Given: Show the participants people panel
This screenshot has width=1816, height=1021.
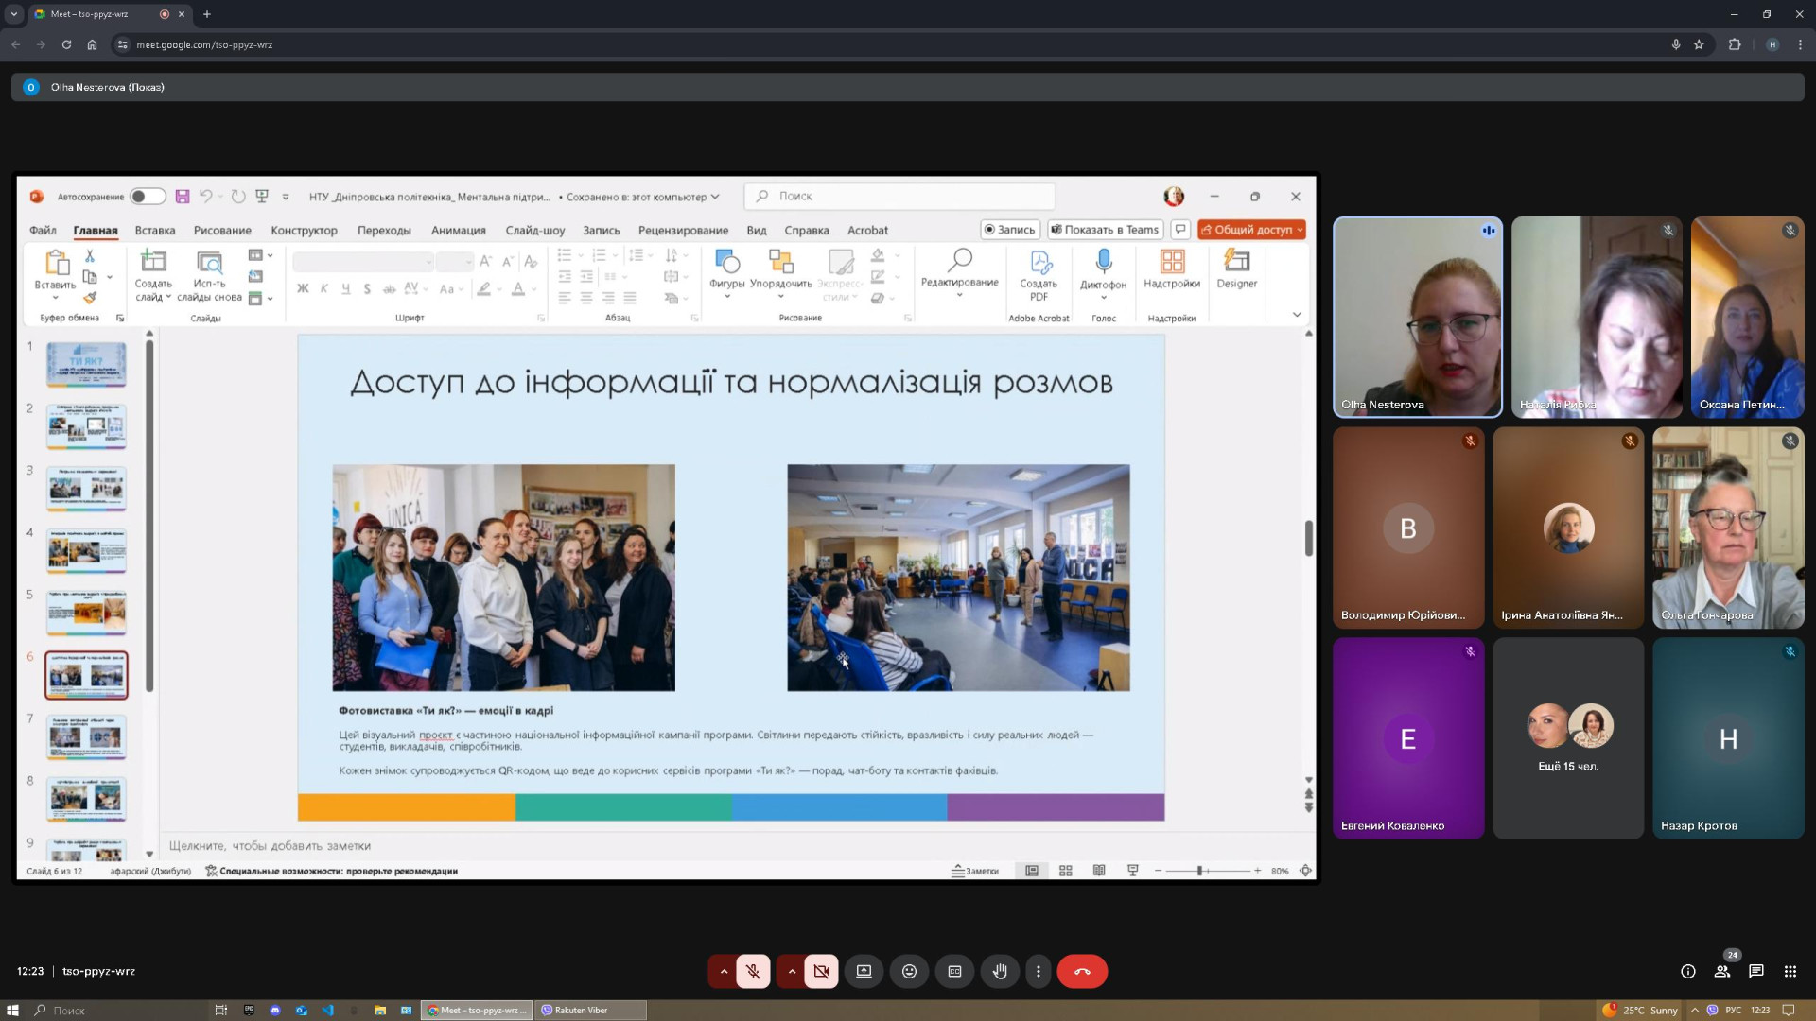Looking at the screenshot, I should [x=1722, y=971].
